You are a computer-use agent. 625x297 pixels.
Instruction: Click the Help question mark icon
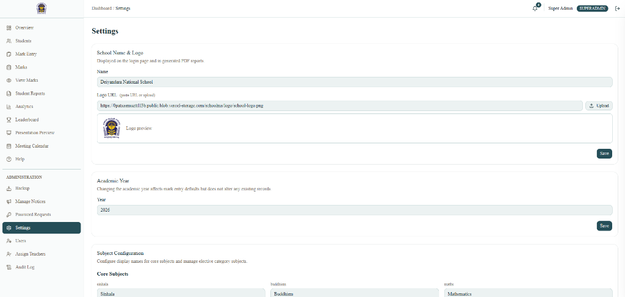[x=9, y=159]
